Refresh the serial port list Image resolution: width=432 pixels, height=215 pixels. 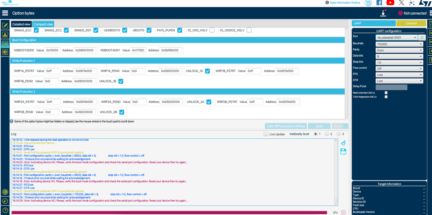tap(421, 38)
